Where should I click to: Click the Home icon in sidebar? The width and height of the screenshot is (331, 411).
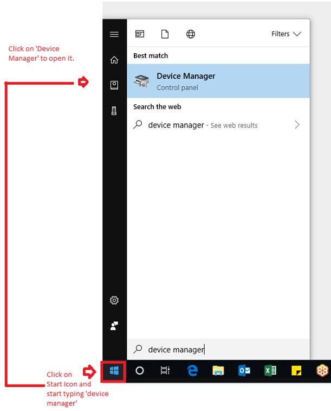(114, 60)
